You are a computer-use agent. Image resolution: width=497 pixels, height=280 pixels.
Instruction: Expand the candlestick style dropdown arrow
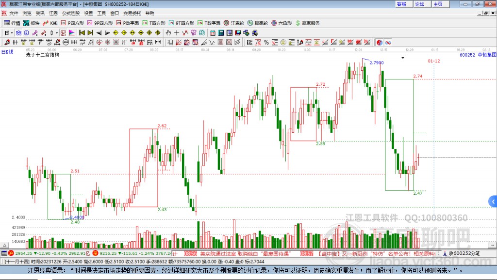[56, 33]
